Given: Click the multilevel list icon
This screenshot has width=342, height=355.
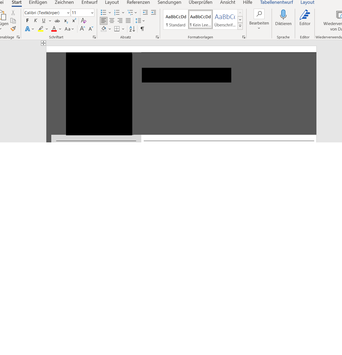Looking at the screenshot, I should pos(130,13).
